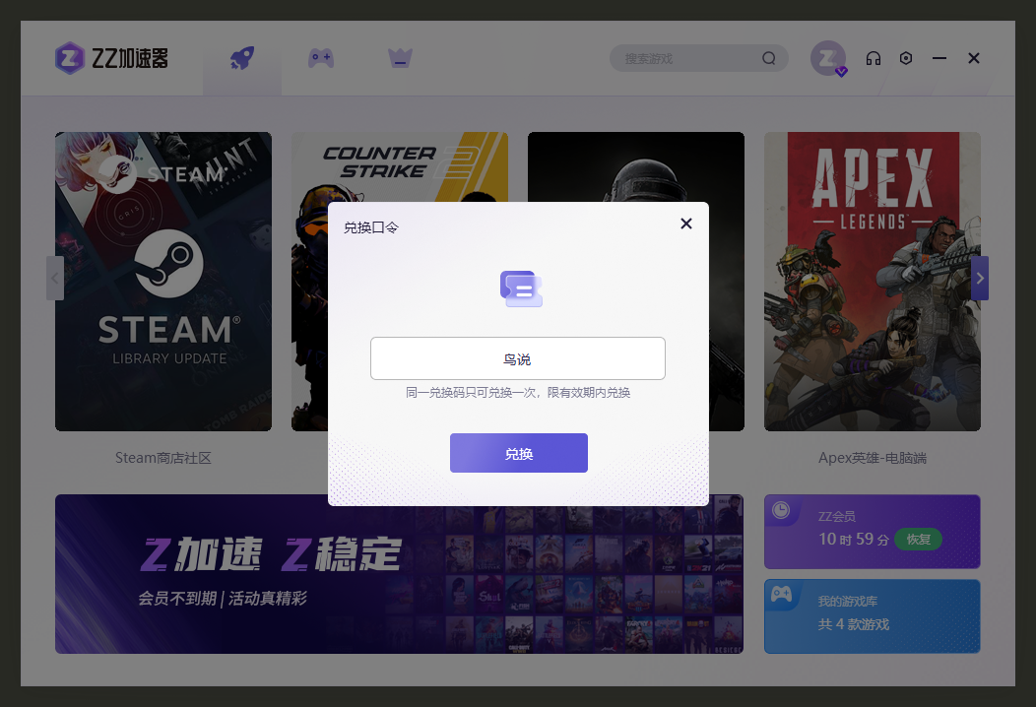Go to next games with right arrow
This screenshot has height=707, width=1036.
(x=980, y=279)
